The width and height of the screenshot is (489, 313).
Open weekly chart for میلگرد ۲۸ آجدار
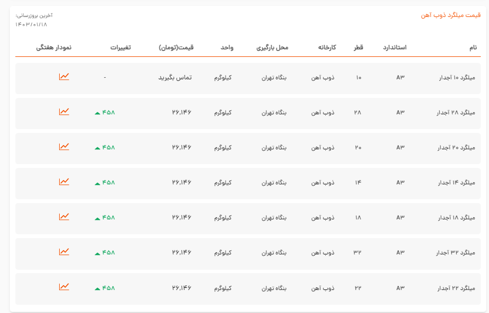tap(64, 112)
